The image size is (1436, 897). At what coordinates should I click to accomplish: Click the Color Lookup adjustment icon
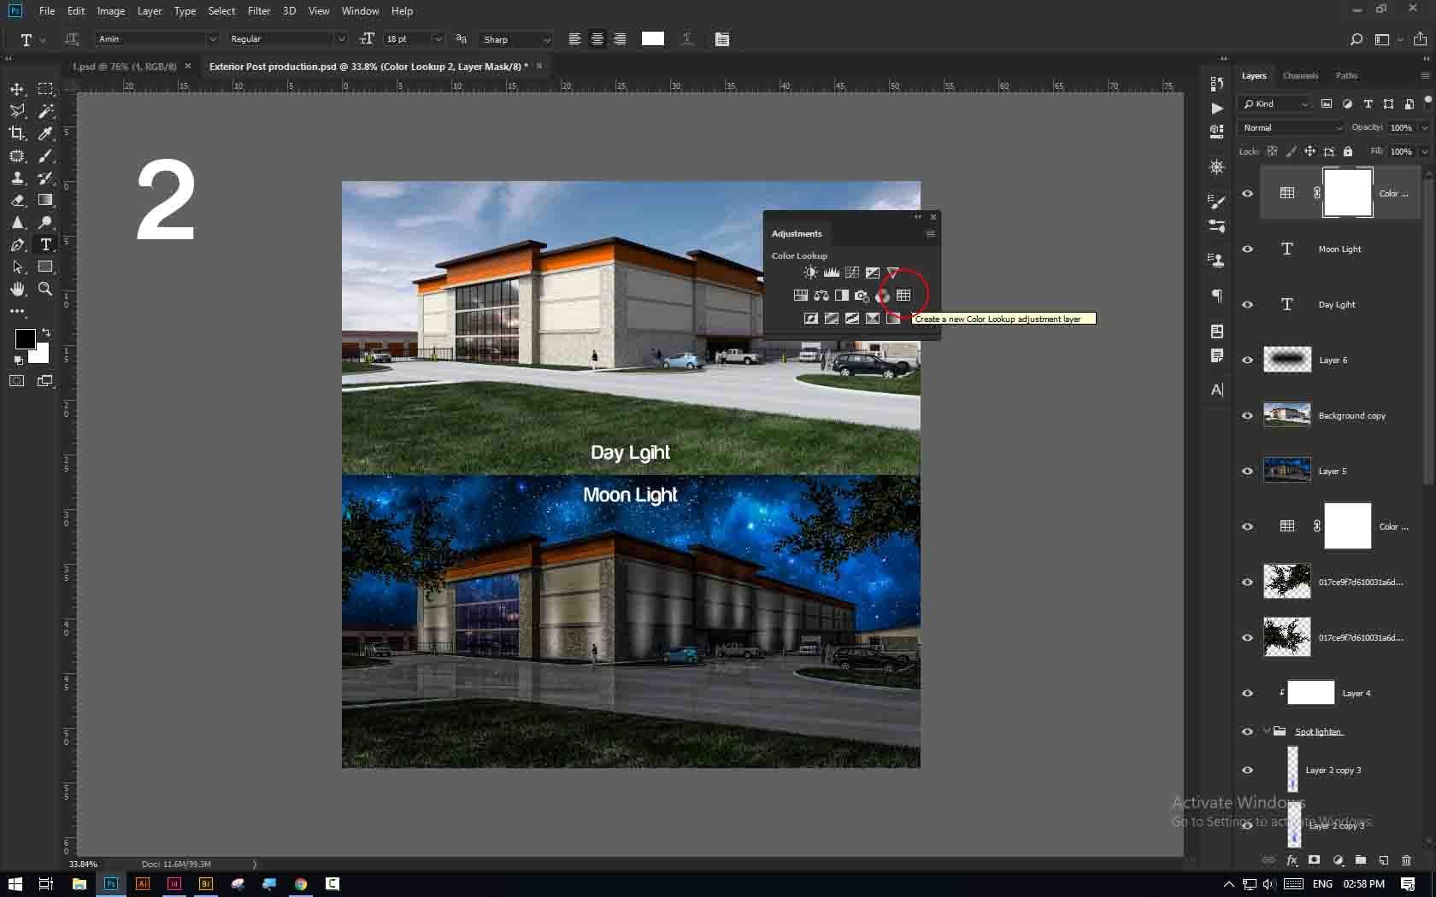tap(903, 296)
